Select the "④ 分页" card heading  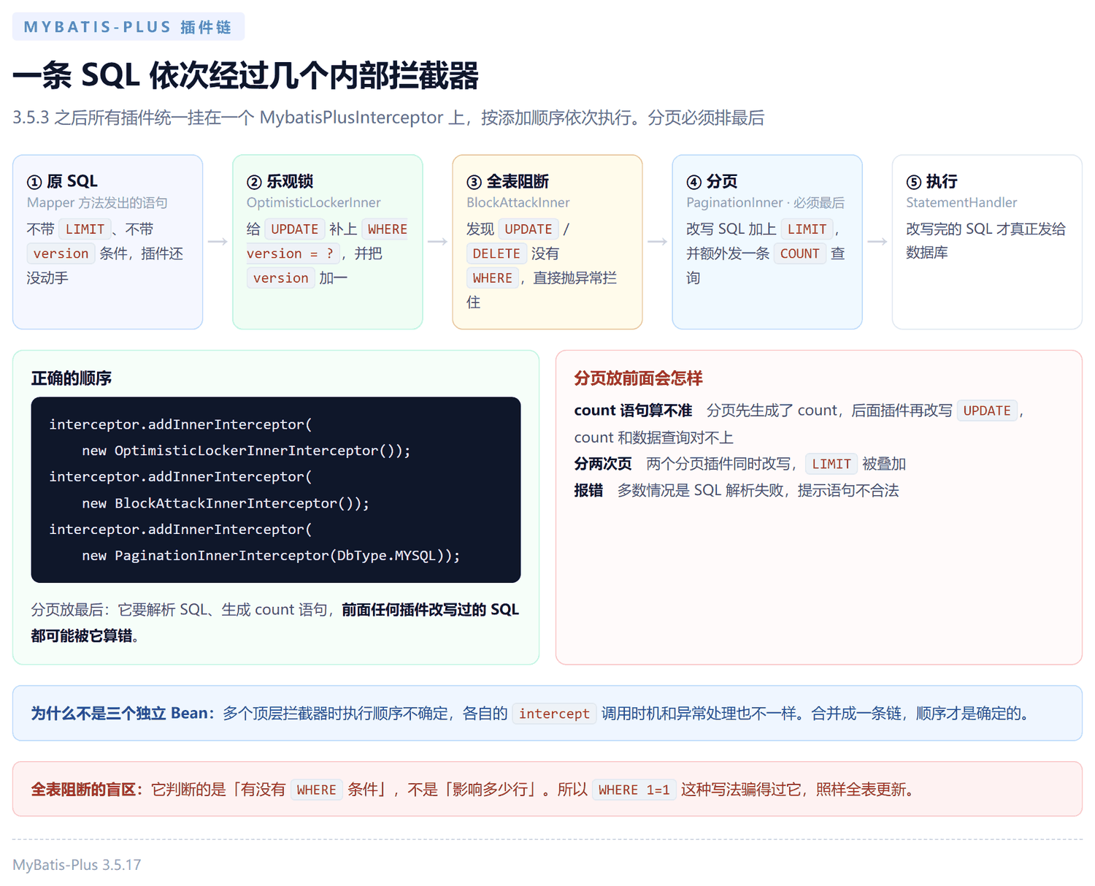click(712, 181)
